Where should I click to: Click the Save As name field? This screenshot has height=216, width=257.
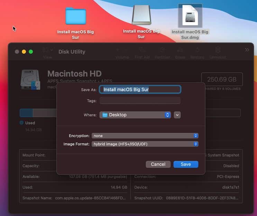coord(140,90)
